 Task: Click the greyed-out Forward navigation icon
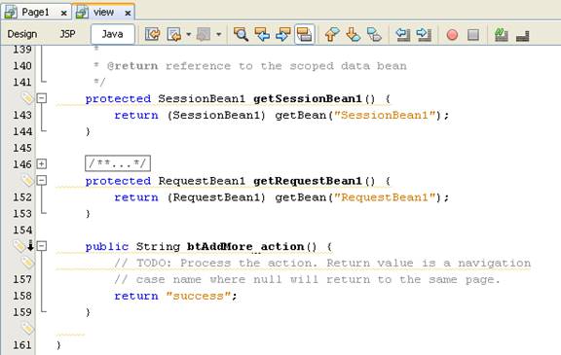[x=204, y=35]
